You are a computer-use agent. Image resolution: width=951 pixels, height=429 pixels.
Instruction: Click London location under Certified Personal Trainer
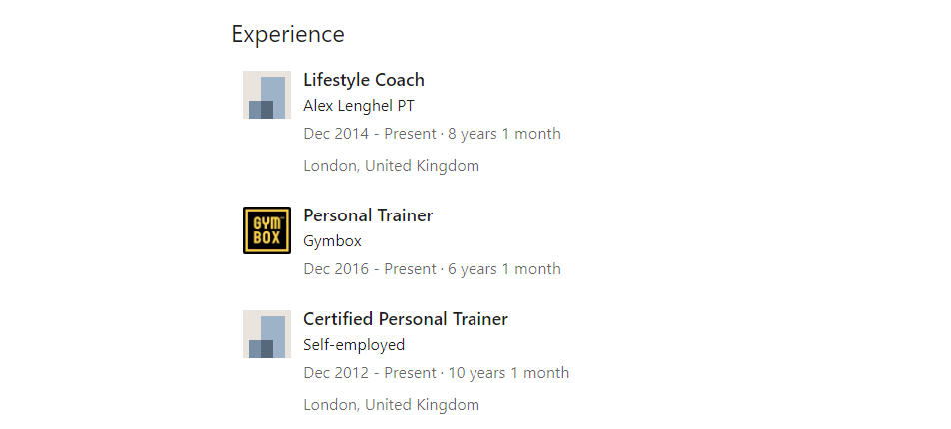(392, 405)
